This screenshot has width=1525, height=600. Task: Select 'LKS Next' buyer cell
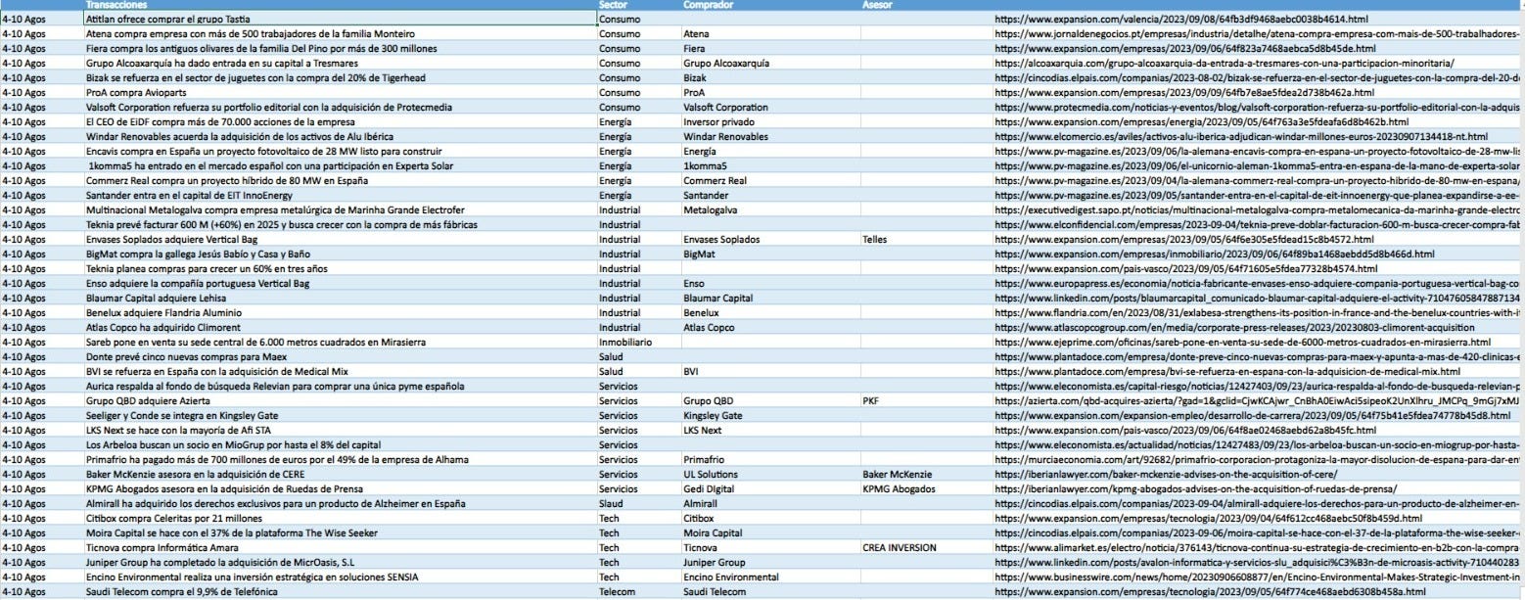[x=770, y=430]
